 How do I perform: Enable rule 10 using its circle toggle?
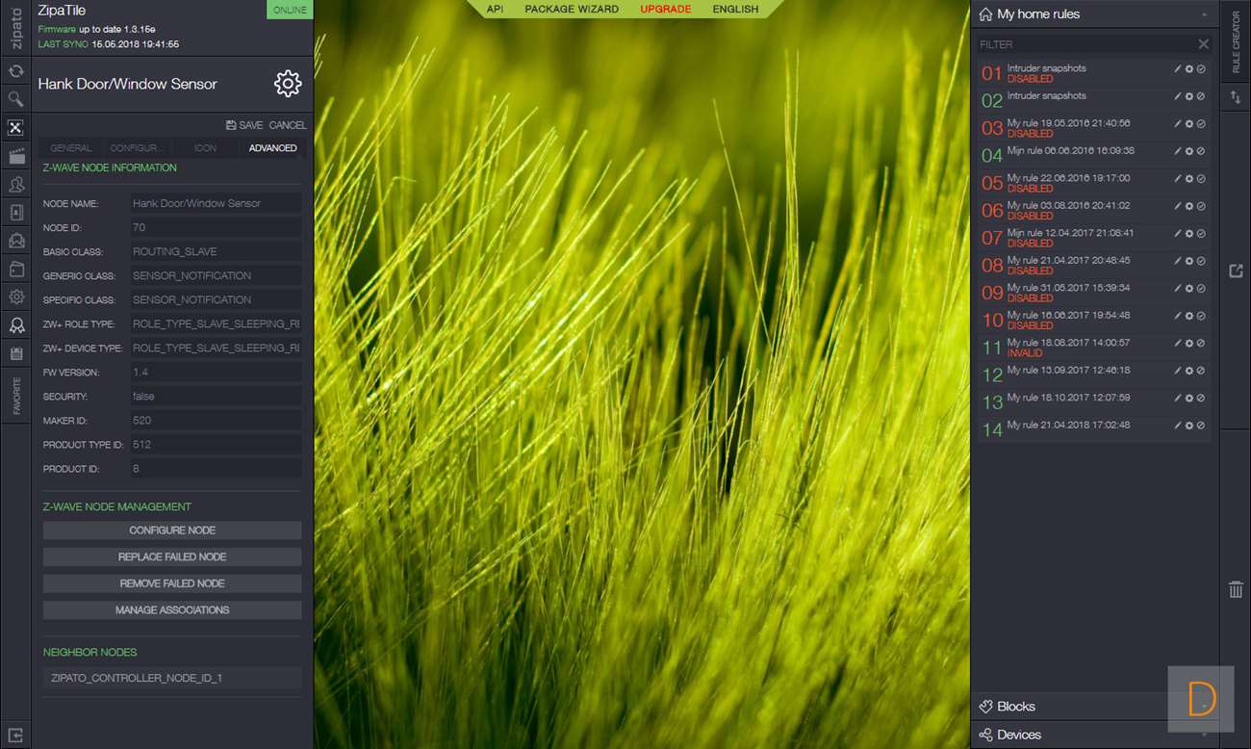[x=1201, y=316]
